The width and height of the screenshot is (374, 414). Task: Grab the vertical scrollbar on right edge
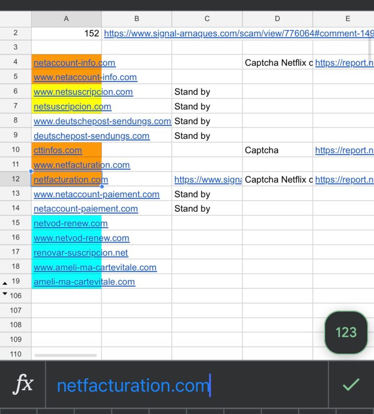coord(370,49)
